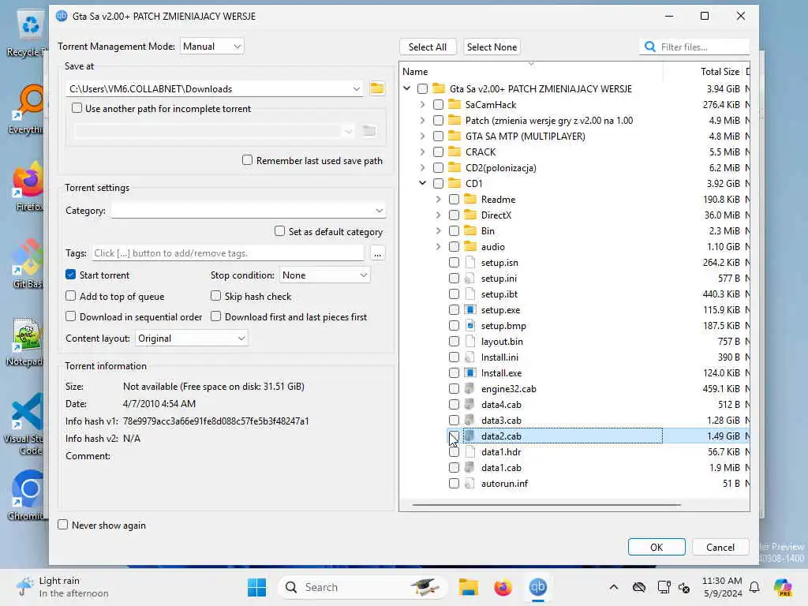Collapse the root Gta Sa v2.00+ folder
The height and width of the screenshot is (606, 808).
point(407,88)
